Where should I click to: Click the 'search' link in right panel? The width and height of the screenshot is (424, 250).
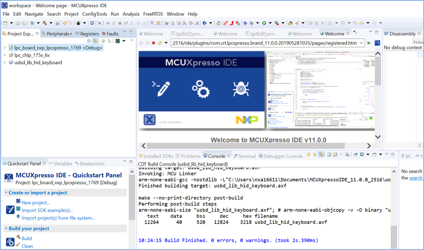[x=416, y=178]
